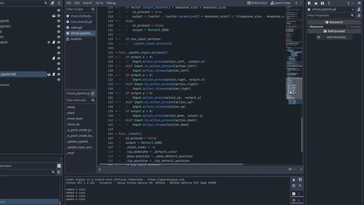The image size is (364, 205).
Task: Open script icon on body3D node row
Action: tap(53, 42)
